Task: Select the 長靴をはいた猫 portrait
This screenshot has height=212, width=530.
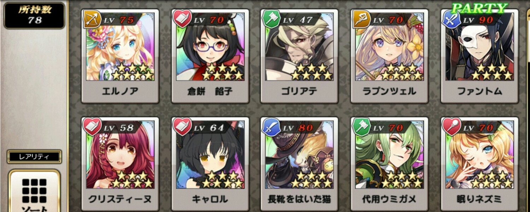Action: pos(299,155)
